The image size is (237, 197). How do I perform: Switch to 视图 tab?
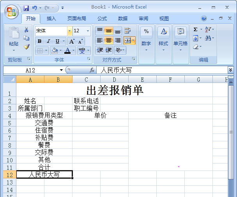coord(164,19)
